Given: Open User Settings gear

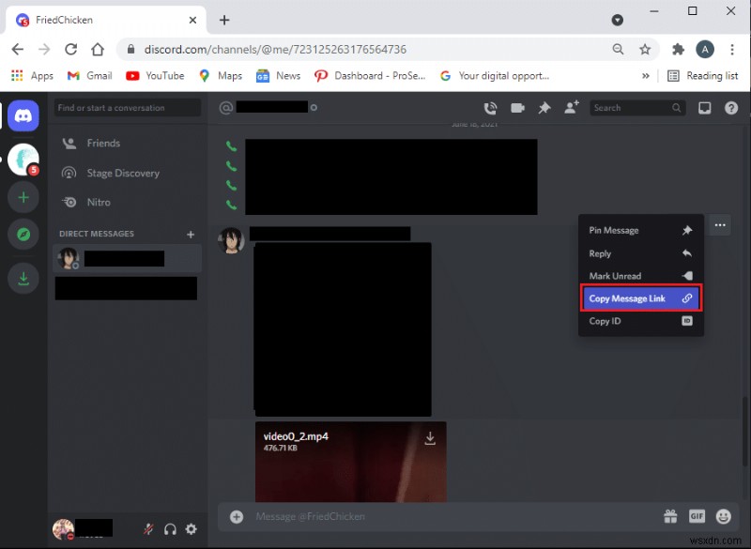Looking at the screenshot, I should coord(192,529).
